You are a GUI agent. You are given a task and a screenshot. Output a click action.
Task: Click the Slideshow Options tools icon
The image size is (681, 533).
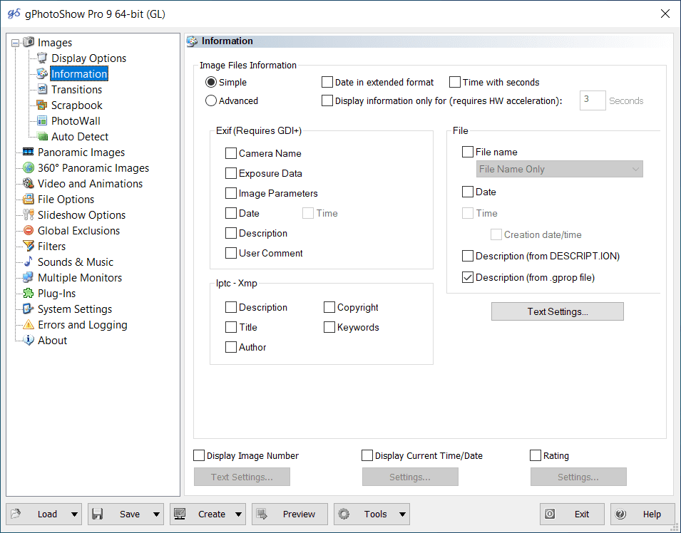coord(29,214)
